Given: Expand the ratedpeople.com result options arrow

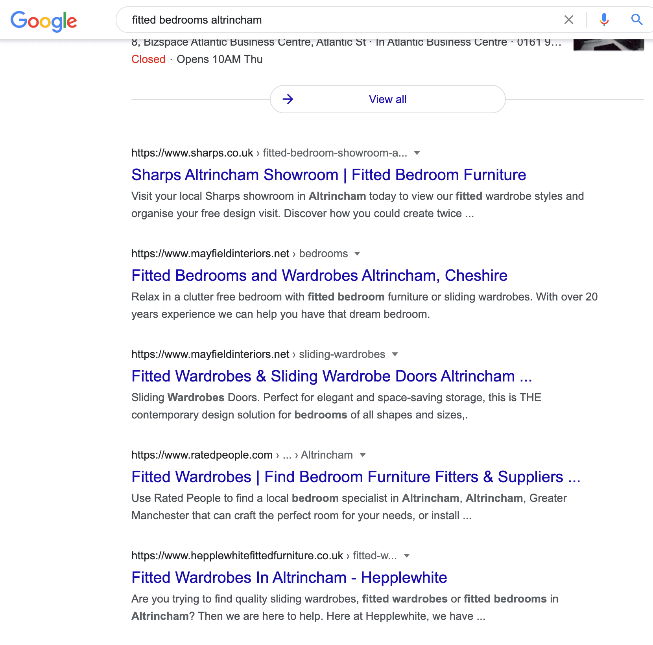Looking at the screenshot, I should click(363, 455).
